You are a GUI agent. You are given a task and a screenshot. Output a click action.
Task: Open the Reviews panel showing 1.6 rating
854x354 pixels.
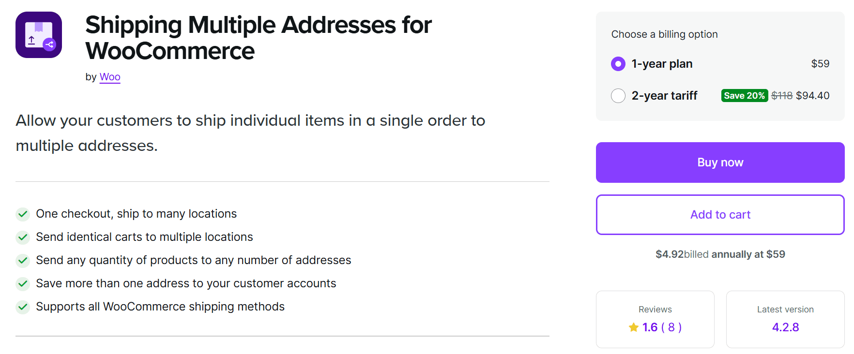tap(655, 319)
